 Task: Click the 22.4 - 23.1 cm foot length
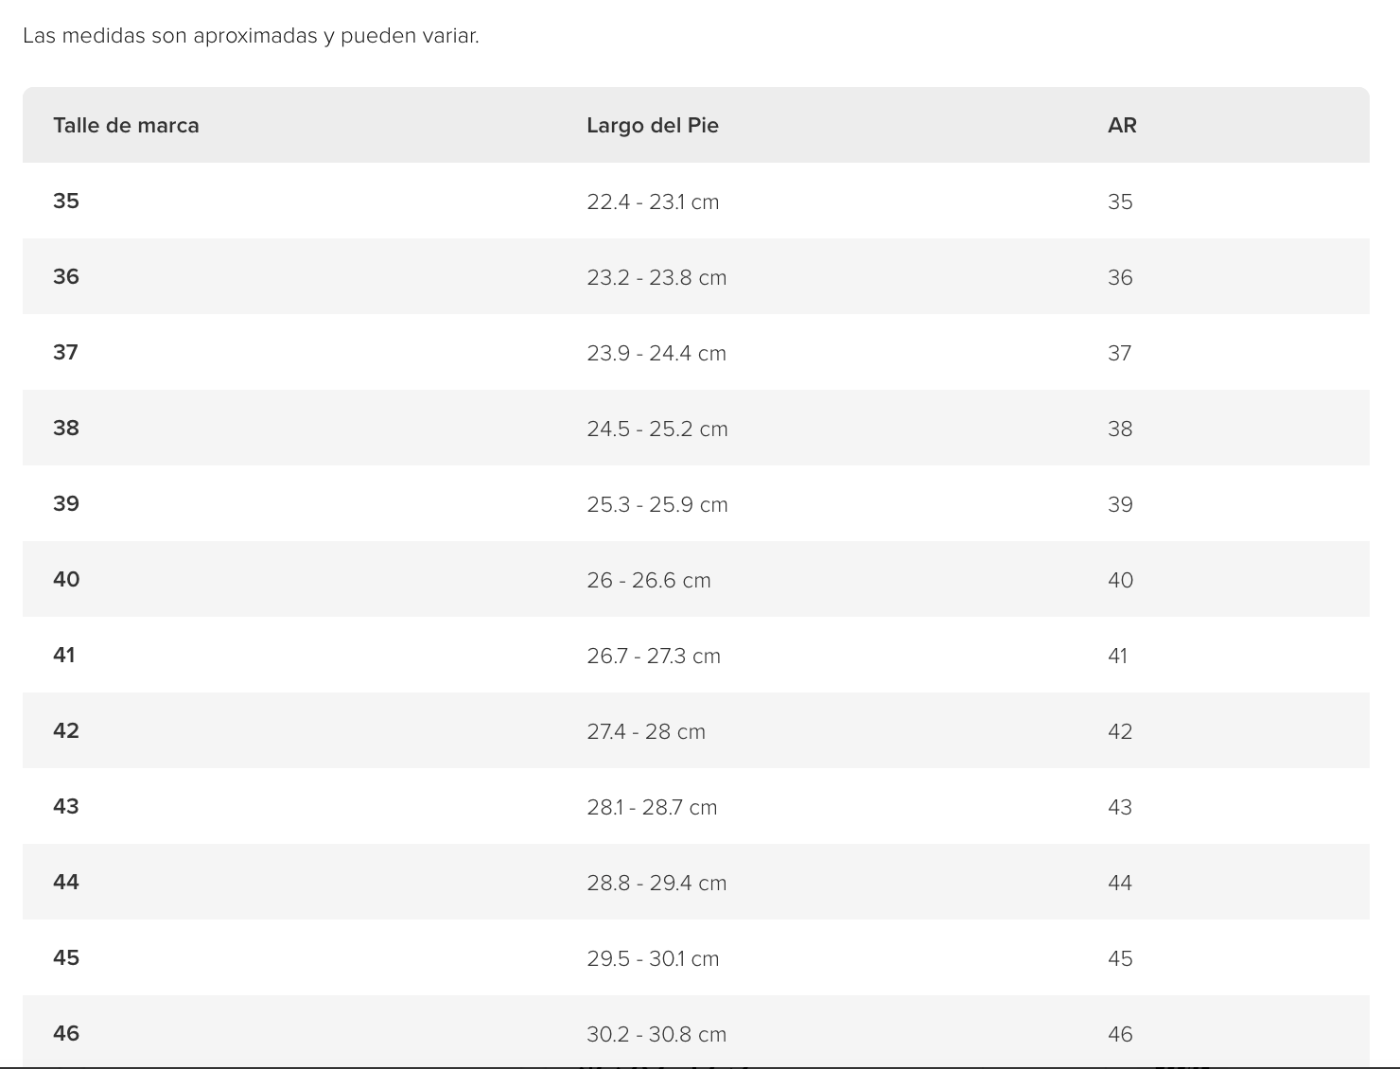[x=653, y=202]
